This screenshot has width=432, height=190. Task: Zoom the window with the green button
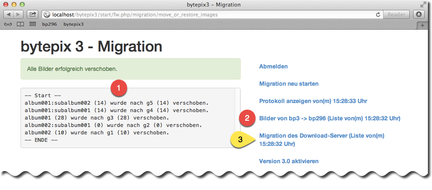(x=22, y=5)
